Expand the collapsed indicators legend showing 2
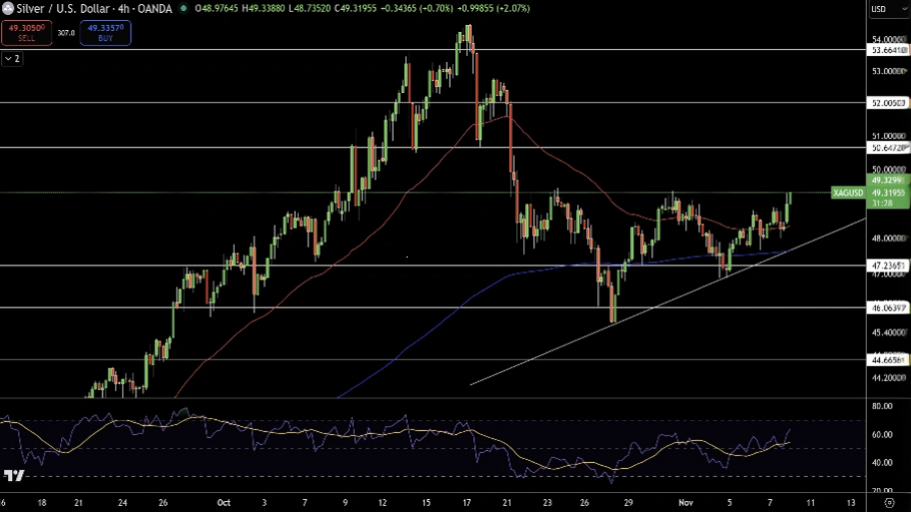Screen dimensions: 911x512 [12, 59]
